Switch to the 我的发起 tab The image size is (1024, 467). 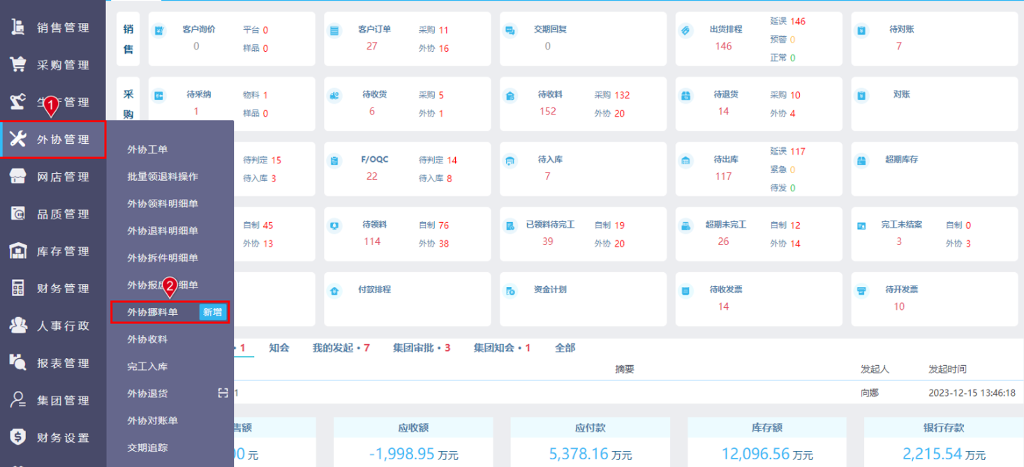(341, 348)
